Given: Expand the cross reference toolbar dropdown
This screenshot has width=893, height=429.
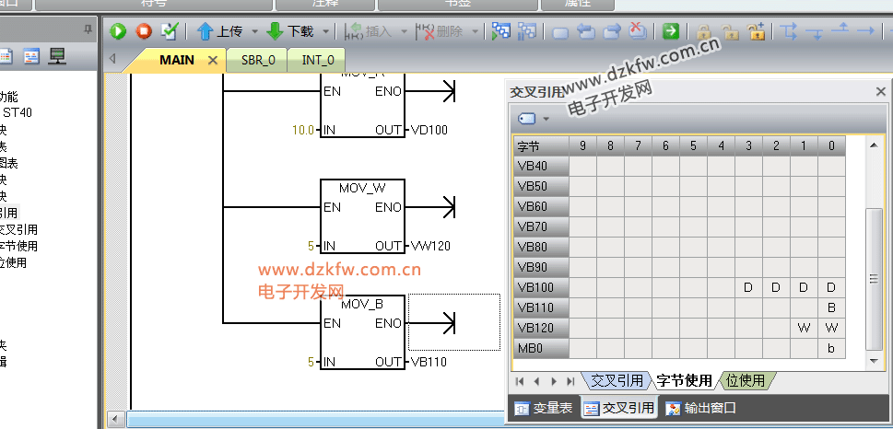Looking at the screenshot, I should [546, 119].
